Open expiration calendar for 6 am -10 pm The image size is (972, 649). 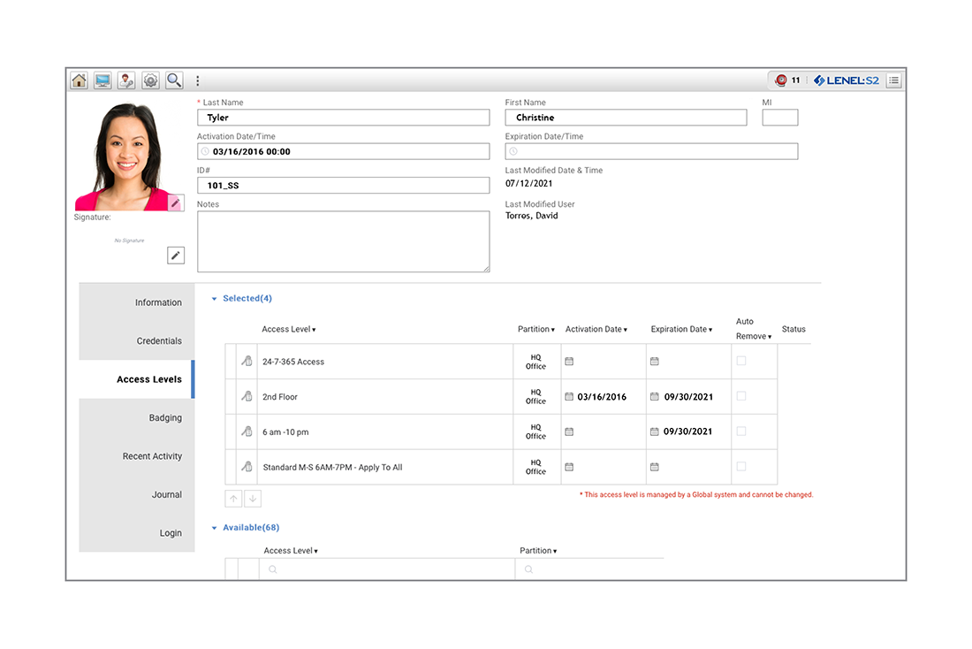(655, 431)
